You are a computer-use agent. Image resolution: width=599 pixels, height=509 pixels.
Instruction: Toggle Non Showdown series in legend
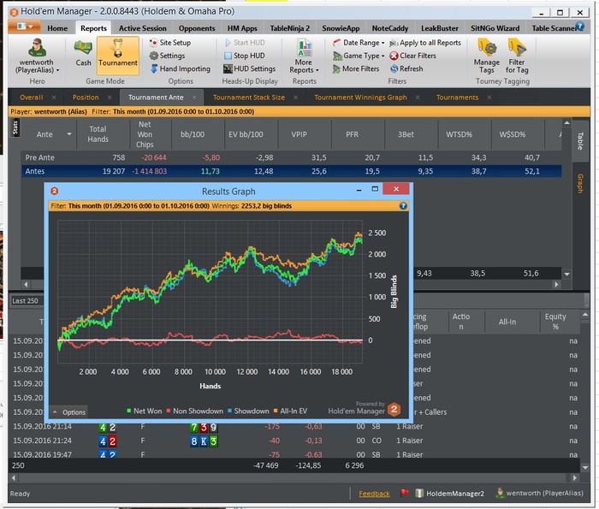[195, 411]
